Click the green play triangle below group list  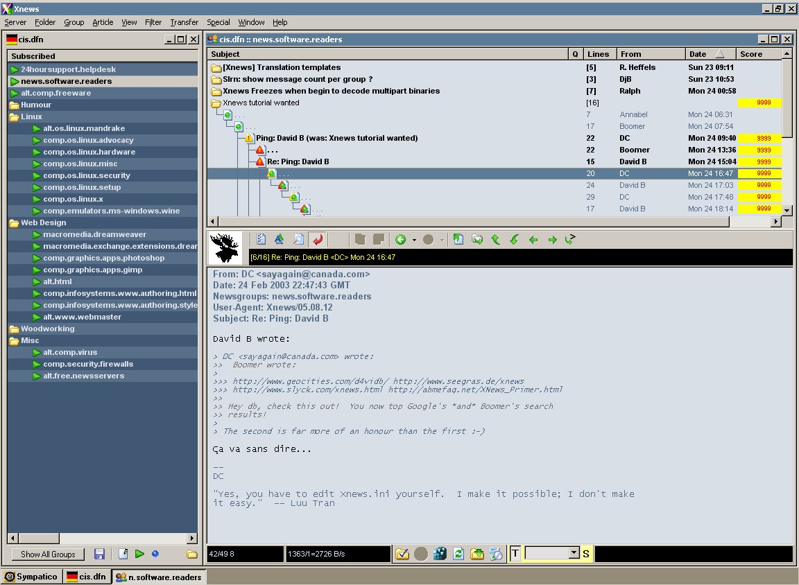click(139, 554)
